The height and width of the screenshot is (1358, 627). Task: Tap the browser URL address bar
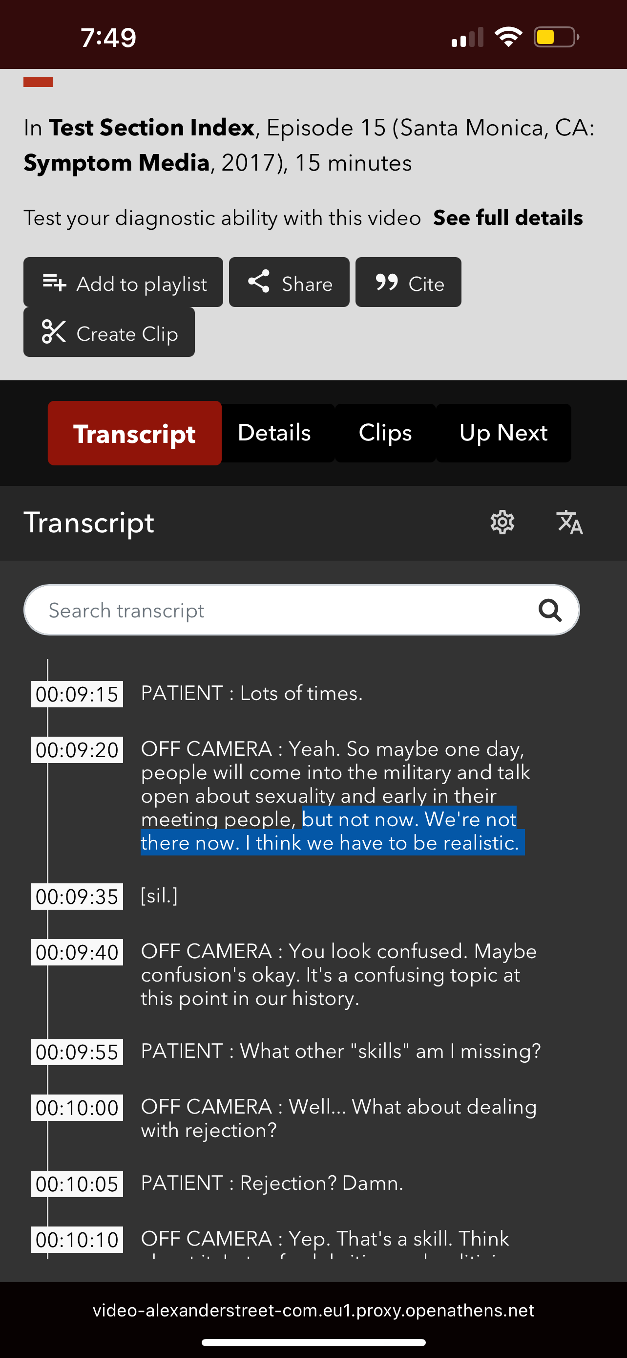313,1310
